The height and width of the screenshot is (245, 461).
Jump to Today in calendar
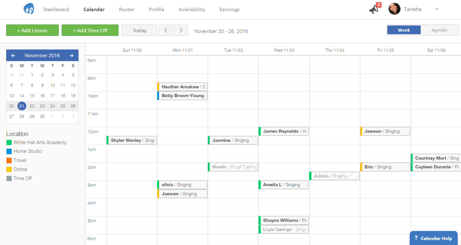tap(139, 30)
